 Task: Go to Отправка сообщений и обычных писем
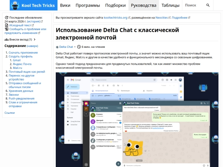(x=25, y=85)
